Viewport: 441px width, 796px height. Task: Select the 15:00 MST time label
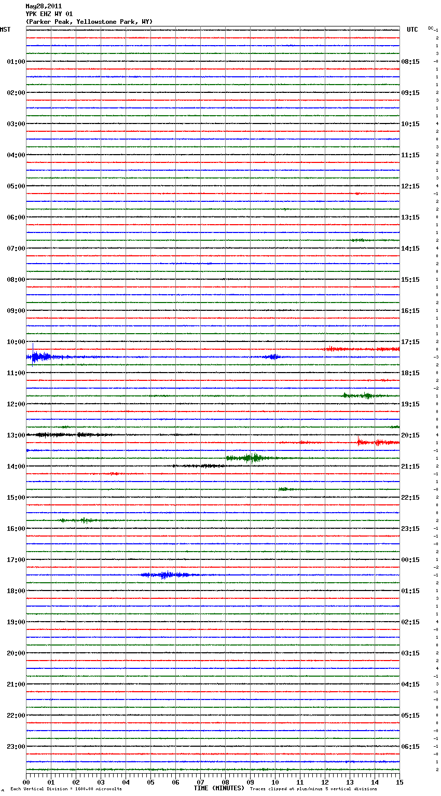(x=16, y=498)
